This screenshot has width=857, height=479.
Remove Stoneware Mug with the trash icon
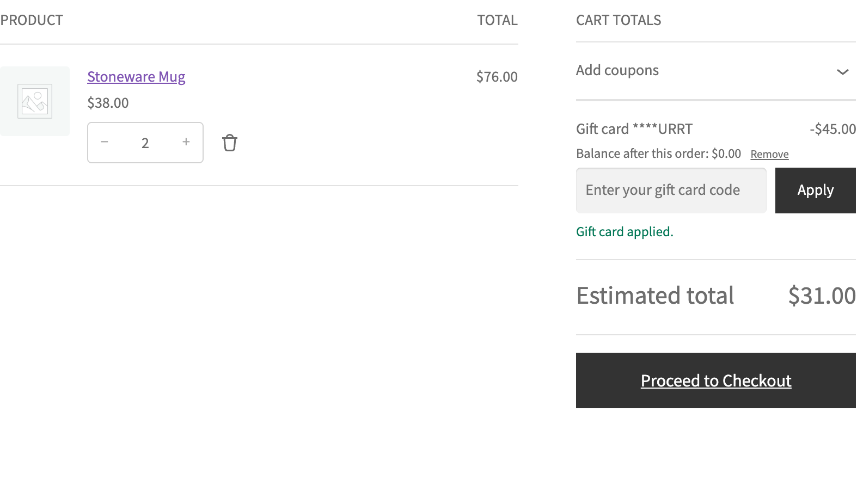(x=230, y=143)
